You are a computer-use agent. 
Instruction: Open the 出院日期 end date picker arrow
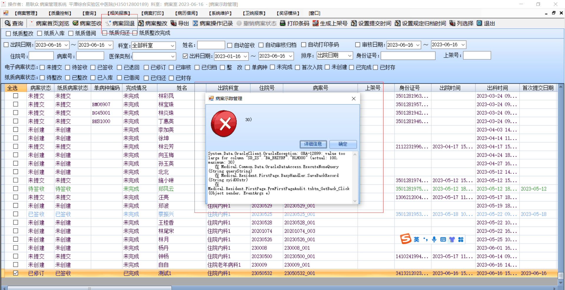pos(110,45)
